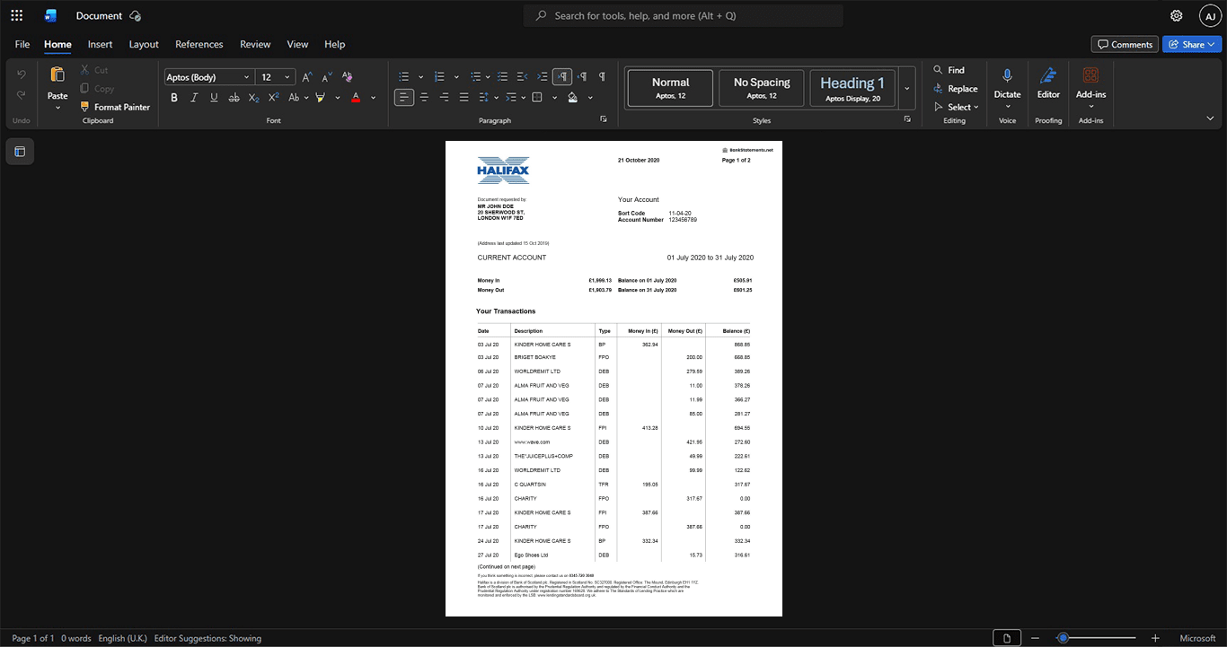Click Editor Suggestions: Showing in the status bar

point(207,638)
